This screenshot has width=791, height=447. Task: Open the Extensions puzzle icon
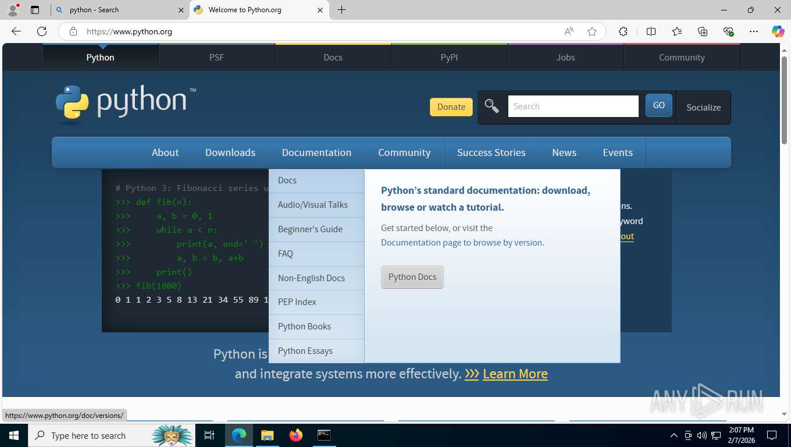coord(623,31)
